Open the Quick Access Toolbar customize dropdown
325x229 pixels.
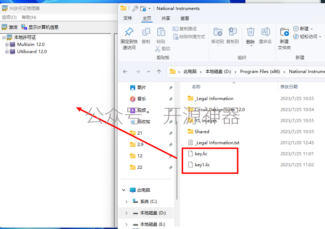[x=149, y=9]
